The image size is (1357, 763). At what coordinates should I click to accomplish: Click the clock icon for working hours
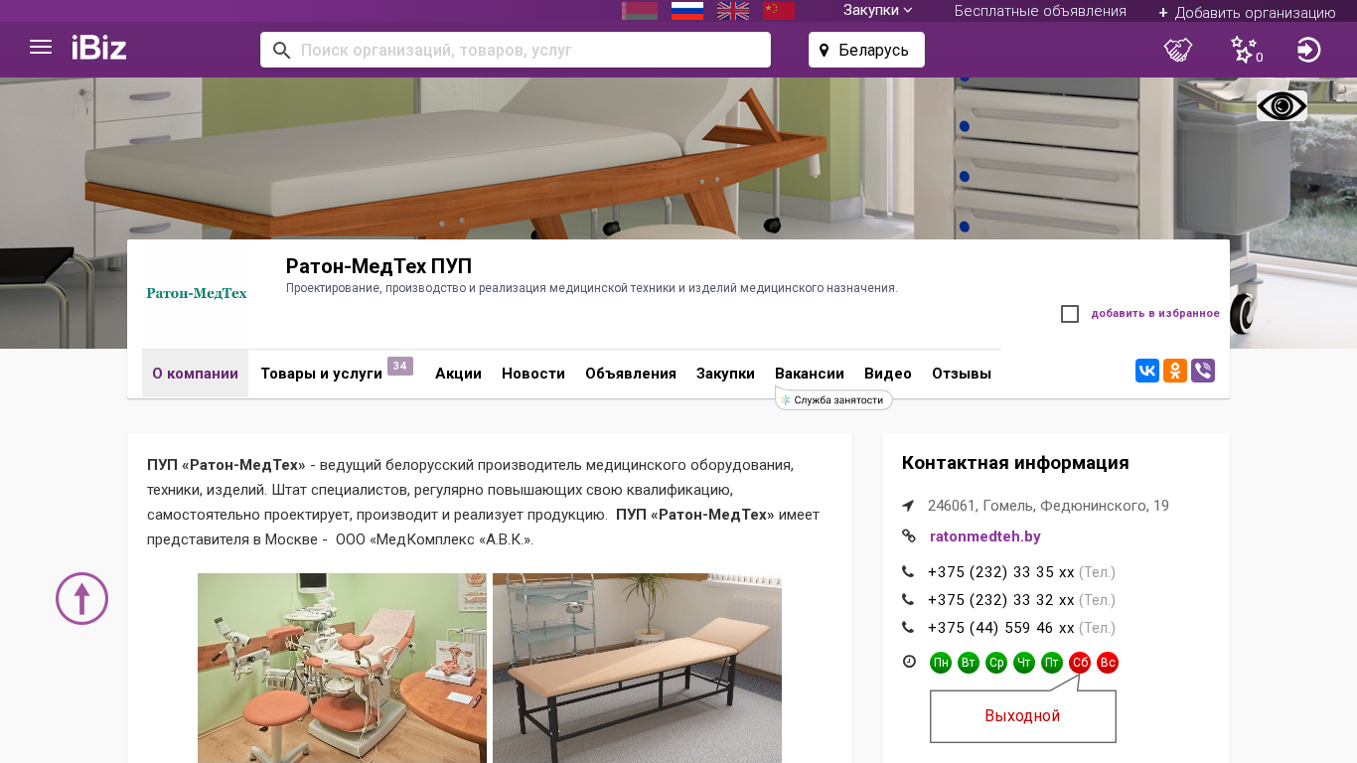[x=909, y=662]
